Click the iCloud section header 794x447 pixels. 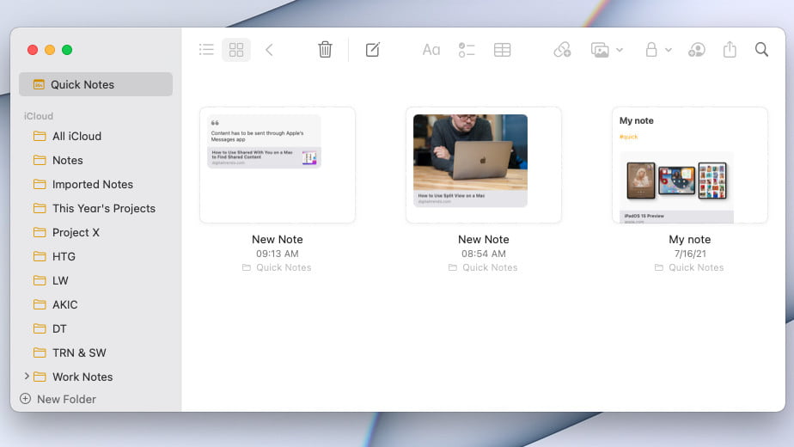[39, 116]
